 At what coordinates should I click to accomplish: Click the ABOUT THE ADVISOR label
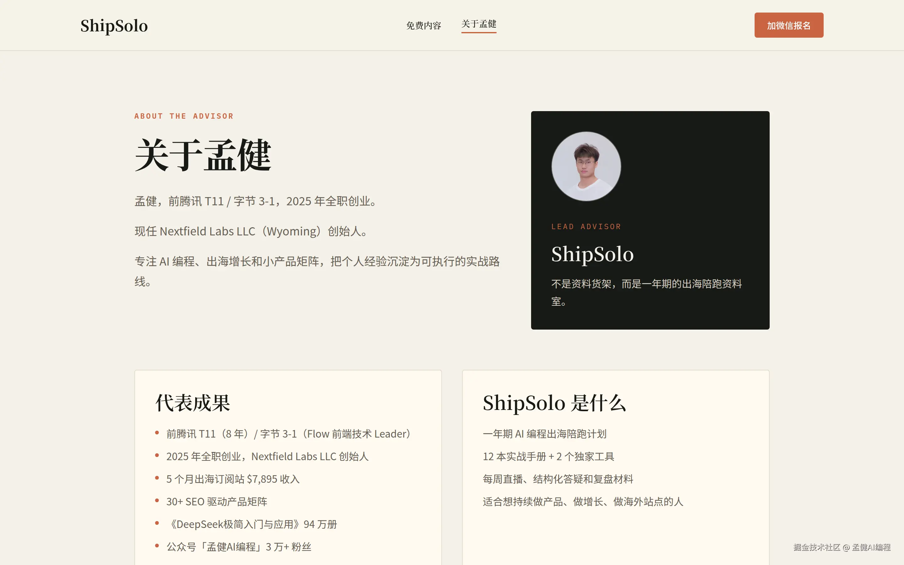coord(184,116)
